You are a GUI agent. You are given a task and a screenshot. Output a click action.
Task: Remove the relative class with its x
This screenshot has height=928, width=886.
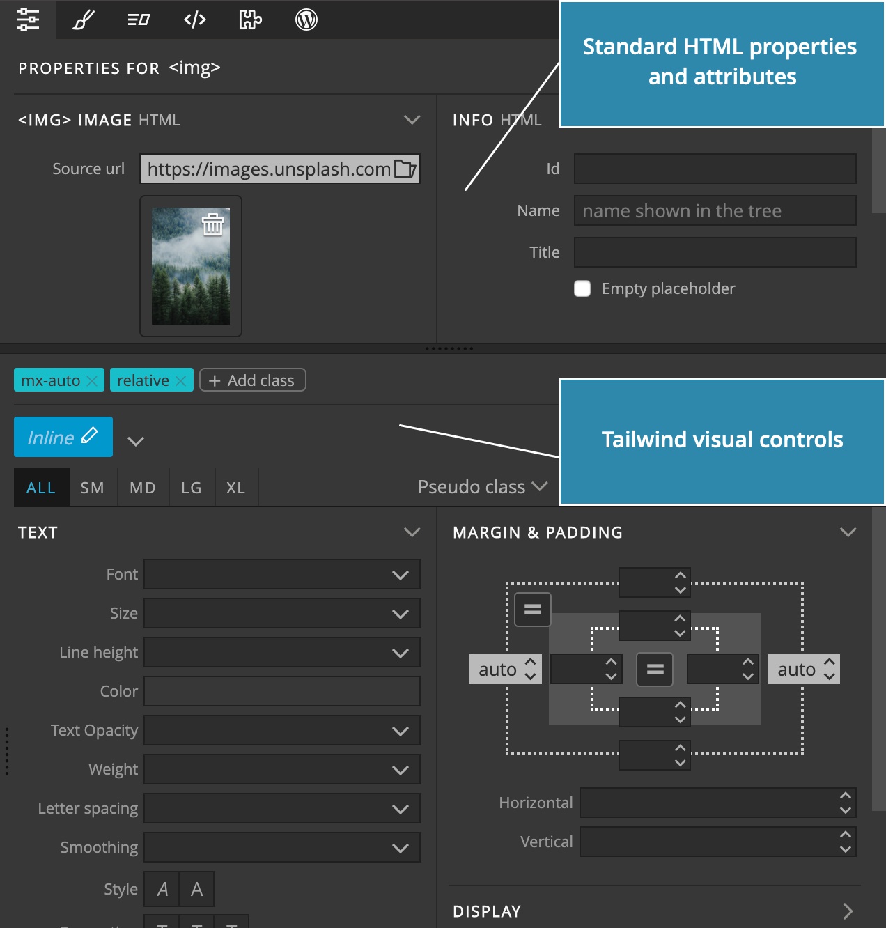click(180, 380)
